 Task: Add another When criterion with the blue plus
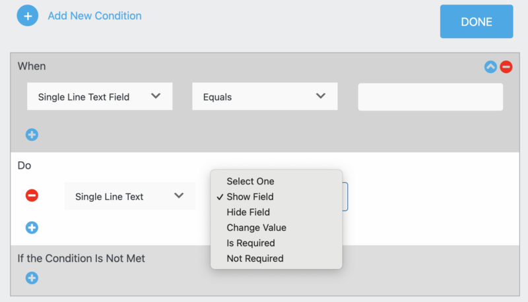32,135
